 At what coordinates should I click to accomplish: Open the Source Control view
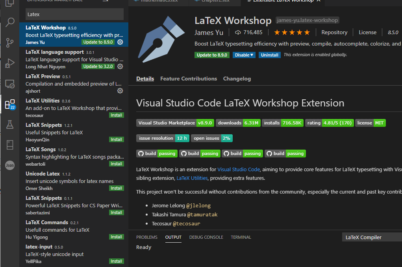click(10, 43)
